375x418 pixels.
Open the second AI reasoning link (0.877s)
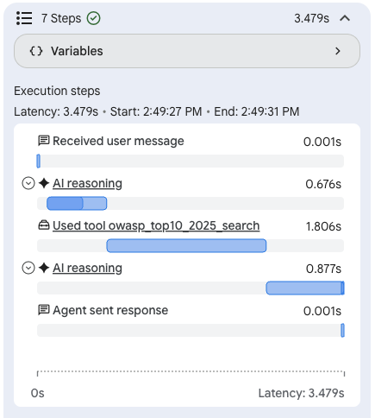click(87, 268)
